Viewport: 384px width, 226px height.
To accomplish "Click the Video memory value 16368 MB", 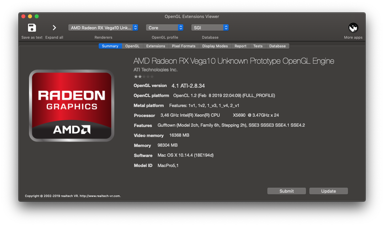I will click(x=179, y=135).
